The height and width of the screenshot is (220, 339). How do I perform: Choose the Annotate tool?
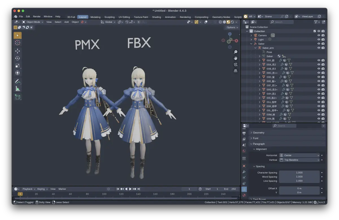pos(18,81)
